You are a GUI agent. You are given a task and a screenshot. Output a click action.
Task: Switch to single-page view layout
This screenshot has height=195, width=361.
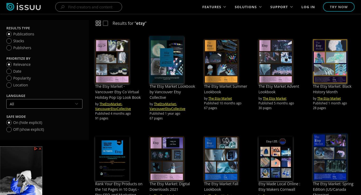pyautogui.click(x=105, y=23)
